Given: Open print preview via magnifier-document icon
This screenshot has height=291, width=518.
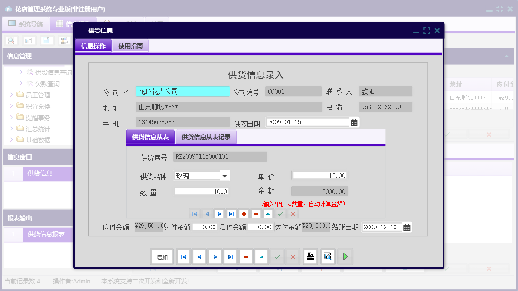Looking at the screenshot, I should [327, 256].
